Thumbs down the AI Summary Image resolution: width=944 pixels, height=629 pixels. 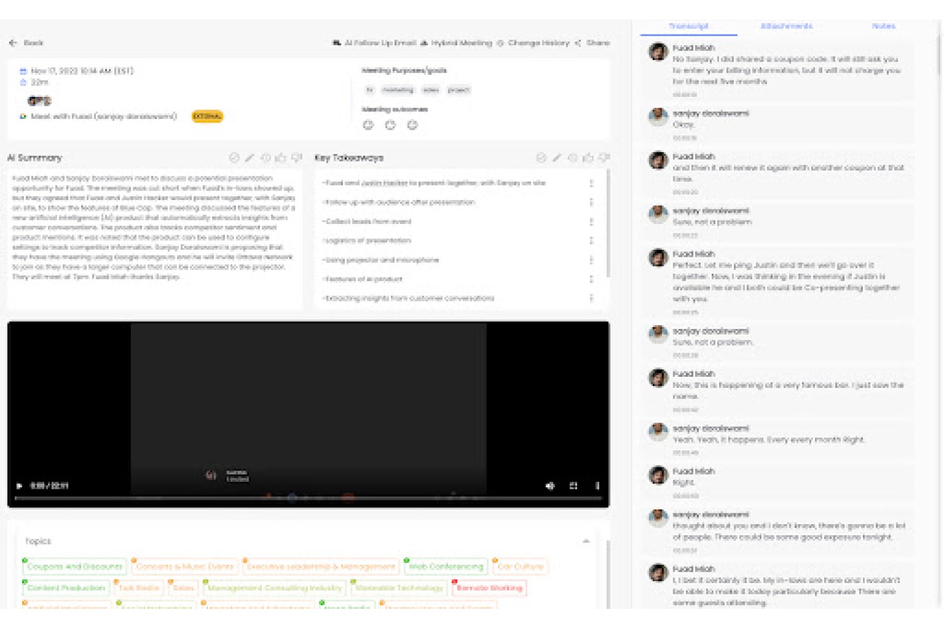click(296, 157)
